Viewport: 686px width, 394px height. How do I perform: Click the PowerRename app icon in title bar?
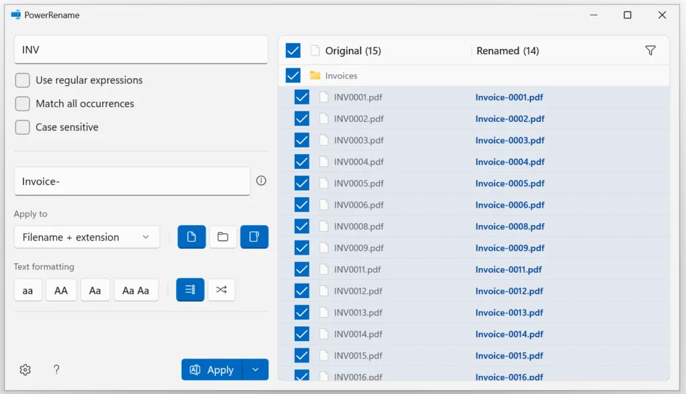click(x=16, y=15)
